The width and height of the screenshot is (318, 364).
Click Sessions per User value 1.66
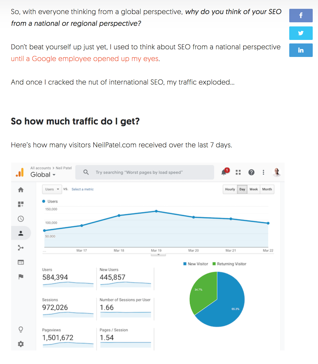pos(106,308)
